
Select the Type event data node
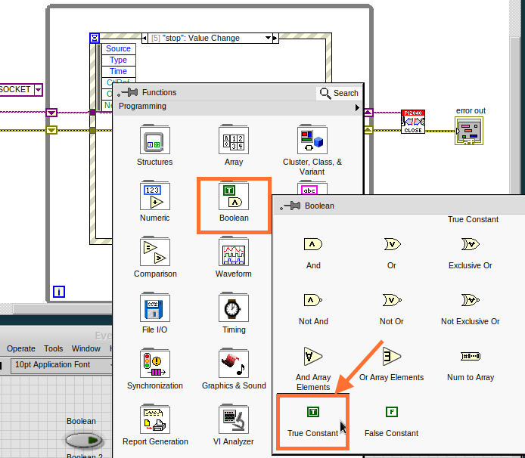119,60
